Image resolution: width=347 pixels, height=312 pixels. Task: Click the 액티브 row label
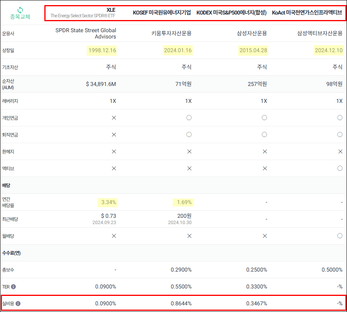(x=8, y=168)
